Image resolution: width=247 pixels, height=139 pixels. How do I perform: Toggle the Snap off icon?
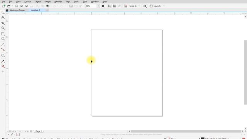(x=125, y=6)
